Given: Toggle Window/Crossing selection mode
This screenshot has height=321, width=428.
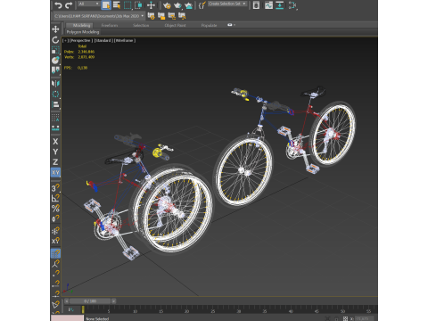Looking at the screenshot, I should [x=138, y=5].
